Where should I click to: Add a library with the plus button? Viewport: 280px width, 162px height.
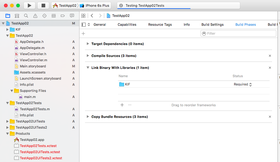pos(122,105)
